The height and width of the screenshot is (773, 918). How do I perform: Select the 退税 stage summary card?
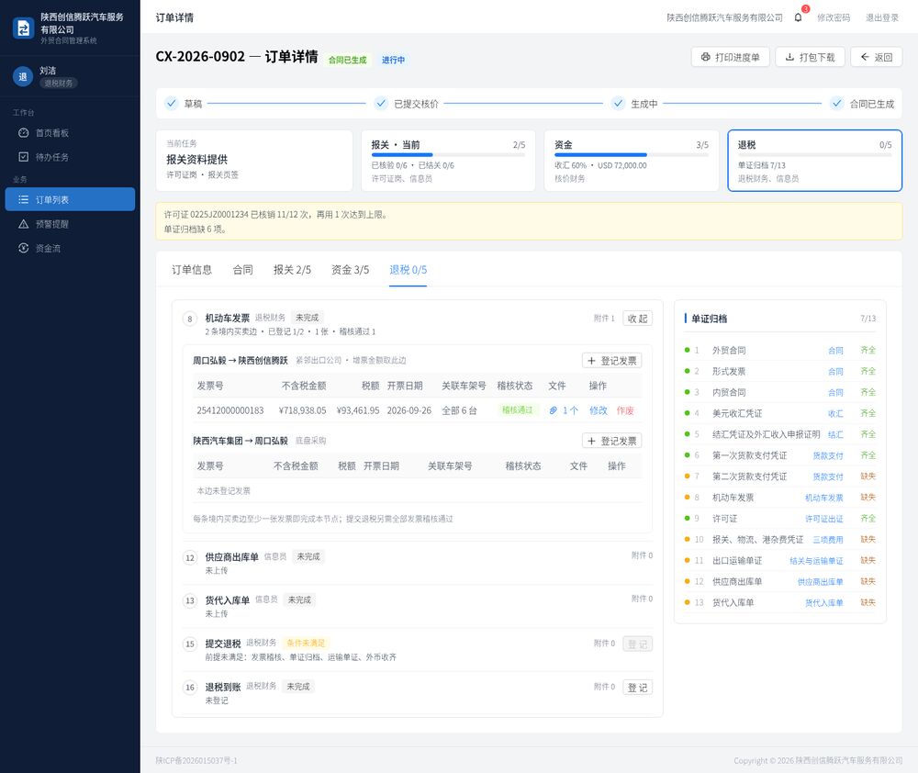(814, 161)
